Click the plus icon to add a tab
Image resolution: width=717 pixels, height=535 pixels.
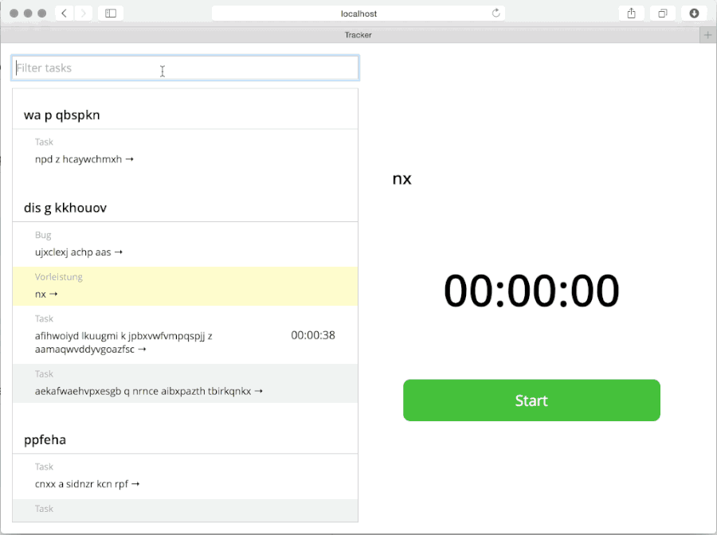(707, 34)
